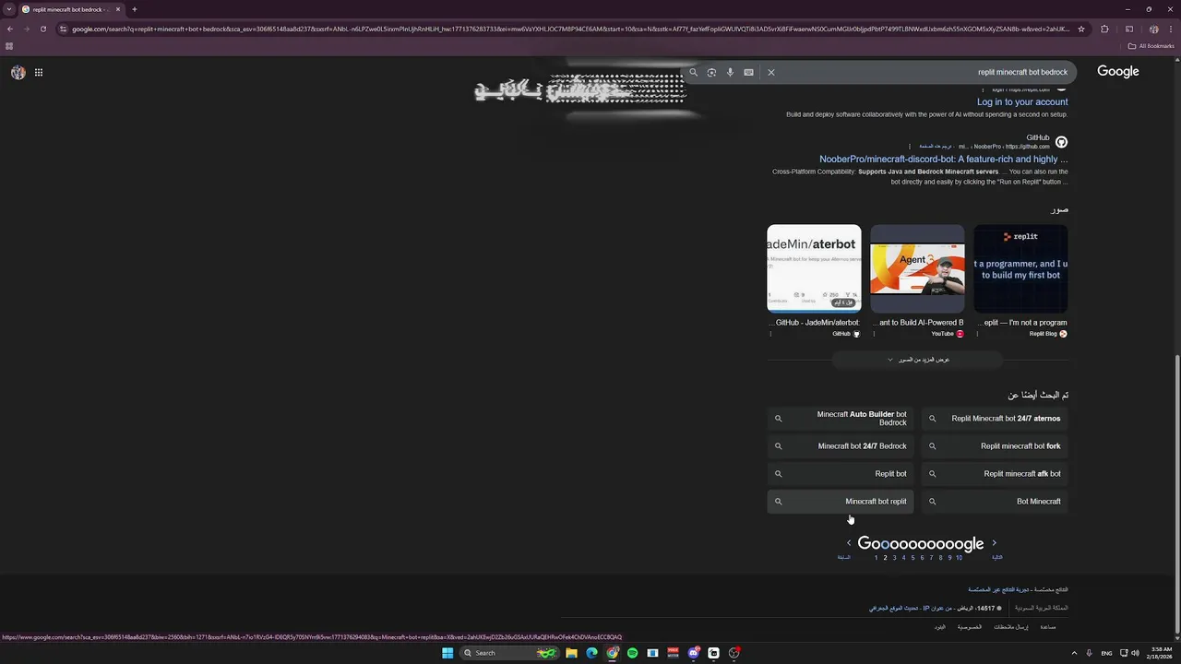Click the Google logo
The width and height of the screenshot is (1181, 664).
coord(1118,71)
